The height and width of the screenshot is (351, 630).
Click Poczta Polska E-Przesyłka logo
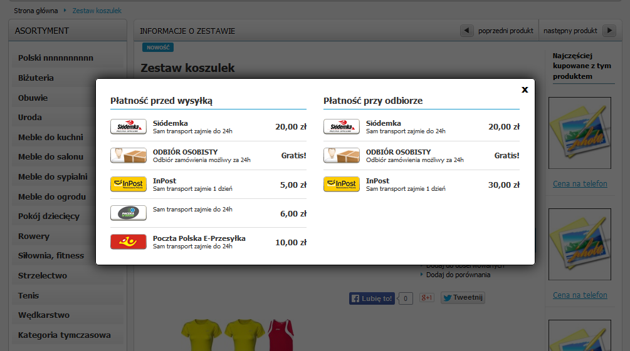coord(129,242)
